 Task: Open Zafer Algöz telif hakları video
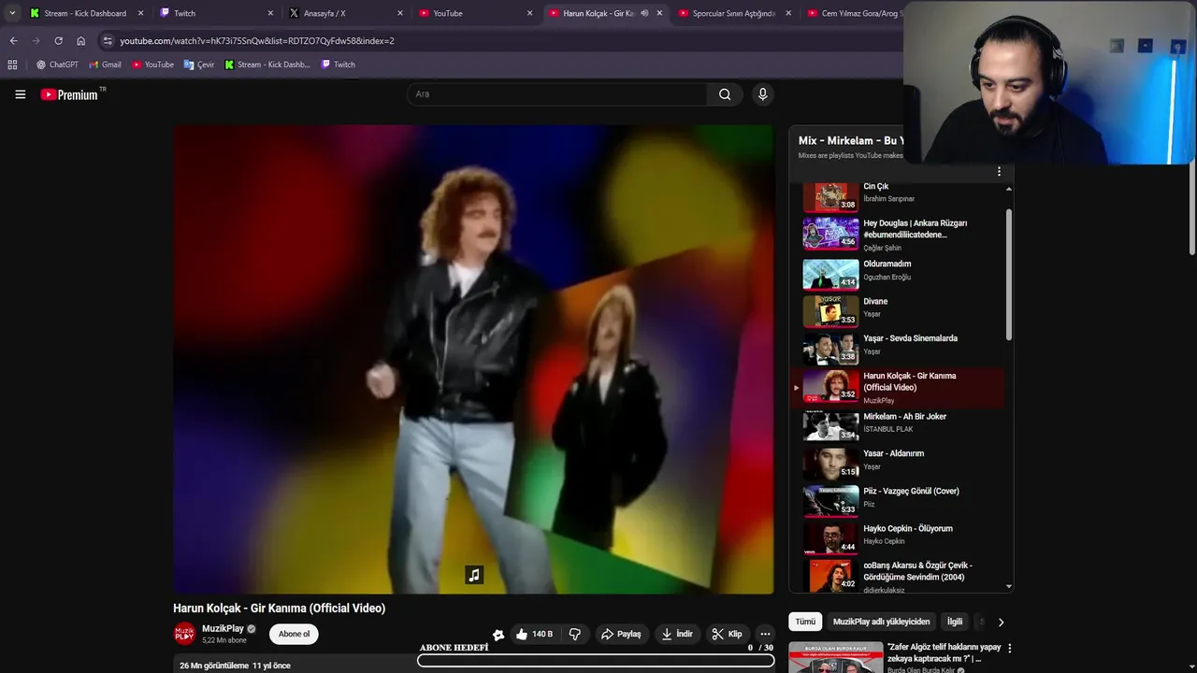coord(944,652)
